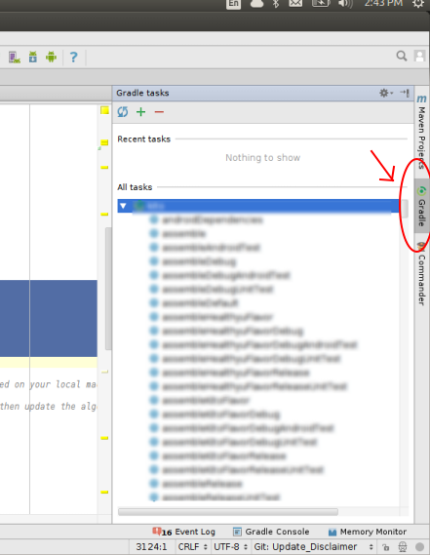Screen dimensions: 430x555
Task: Open the Memory Monitor tool window
Action: coord(368,532)
